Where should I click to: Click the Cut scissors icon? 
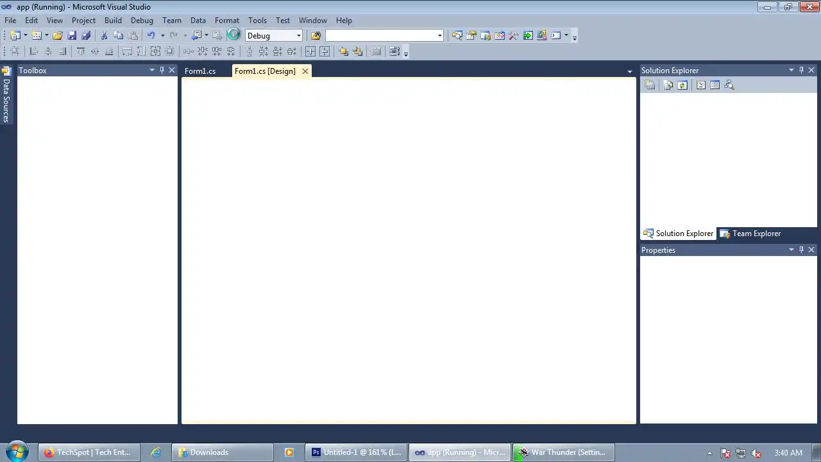104,36
